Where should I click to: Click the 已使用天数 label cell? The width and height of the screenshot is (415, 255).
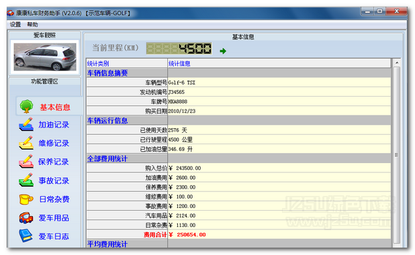pos(127,130)
